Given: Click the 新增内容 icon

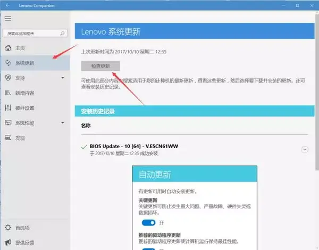Looking at the screenshot, I should 8,93.
